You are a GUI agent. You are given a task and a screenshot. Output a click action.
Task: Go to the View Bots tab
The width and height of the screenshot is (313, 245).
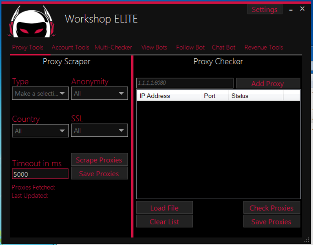(154, 48)
